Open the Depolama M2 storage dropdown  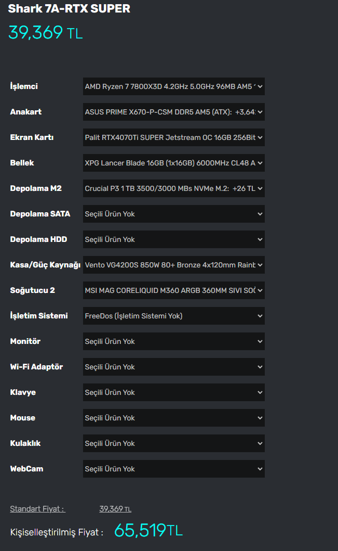pos(173,188)
